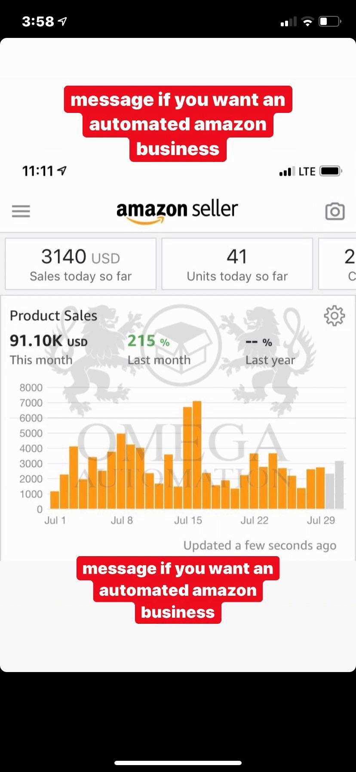Select the tallest orange bar in chart
Screen dimensions: 356x772
point(197,455)
